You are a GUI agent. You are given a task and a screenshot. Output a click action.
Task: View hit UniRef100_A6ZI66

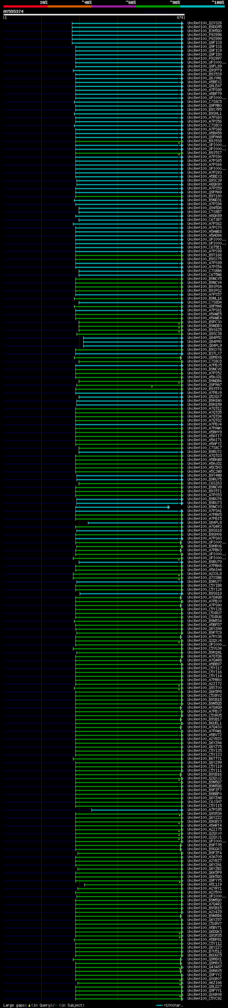tap(204, 983)
